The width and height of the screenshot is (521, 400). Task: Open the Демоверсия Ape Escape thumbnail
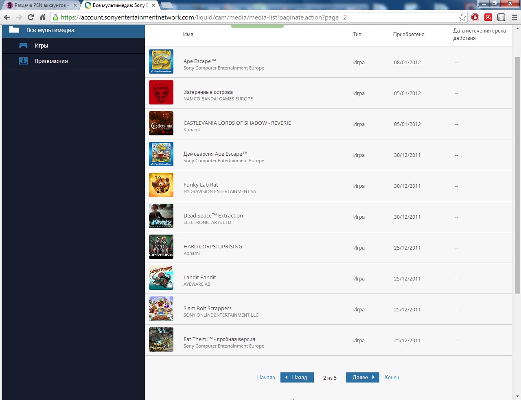(161, 154)
